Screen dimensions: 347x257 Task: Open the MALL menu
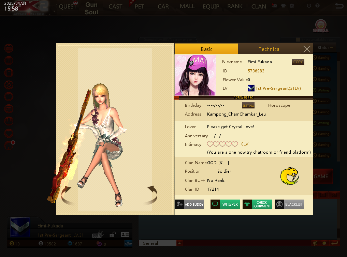[187, 6]
